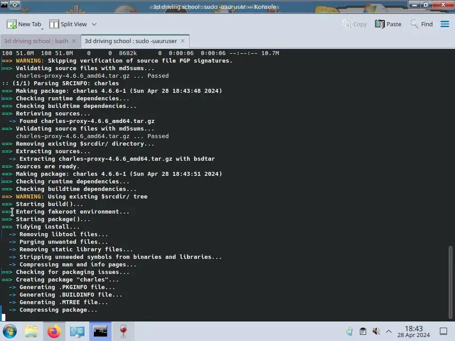Click 'Tidying install...' terminal line
Screen dimensions: 455x341
pyautogui.click(x=48, y=226)
